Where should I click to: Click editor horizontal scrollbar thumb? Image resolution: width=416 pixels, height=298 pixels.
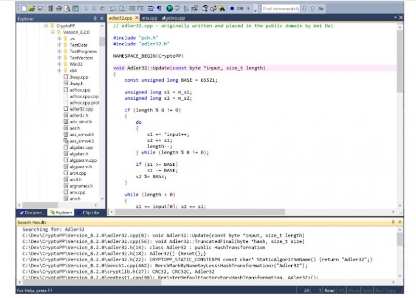(x=200, y=212)
